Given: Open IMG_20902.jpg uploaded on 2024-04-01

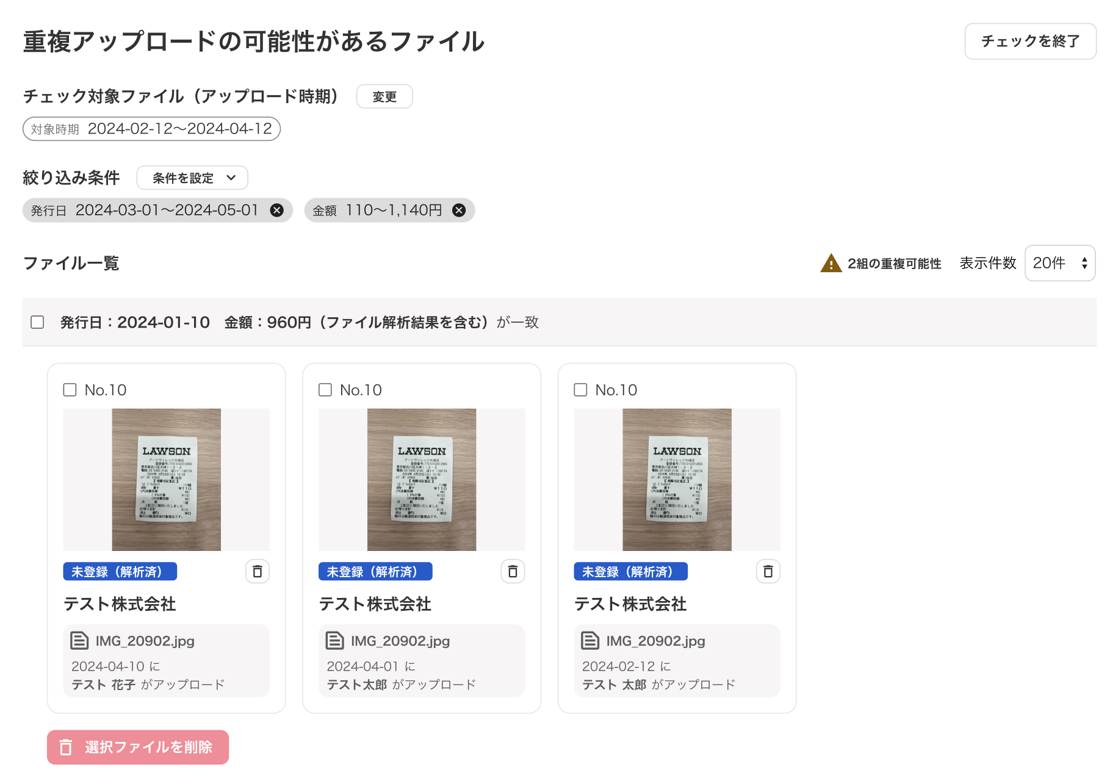Looking at the screenshot, I should coord(400,641).
